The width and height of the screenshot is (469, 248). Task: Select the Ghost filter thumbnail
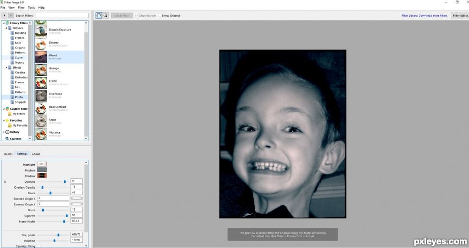tap(41, 57)
